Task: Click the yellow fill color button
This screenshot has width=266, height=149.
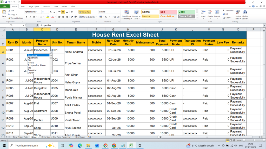Action: pyautogui.click(x=48, y=17)
